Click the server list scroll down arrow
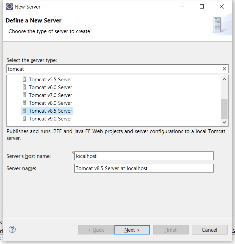The width and height of the screenshot is (235, 244). click(x=224, y=122)
